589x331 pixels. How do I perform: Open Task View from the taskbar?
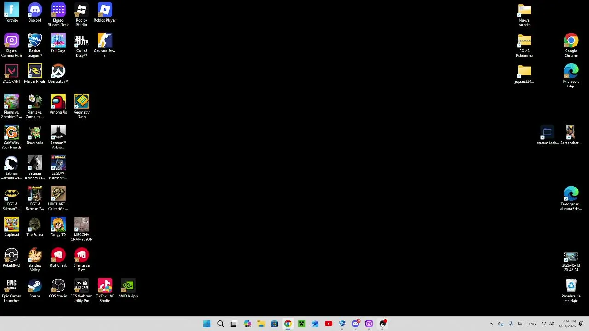tap(234, 324)
